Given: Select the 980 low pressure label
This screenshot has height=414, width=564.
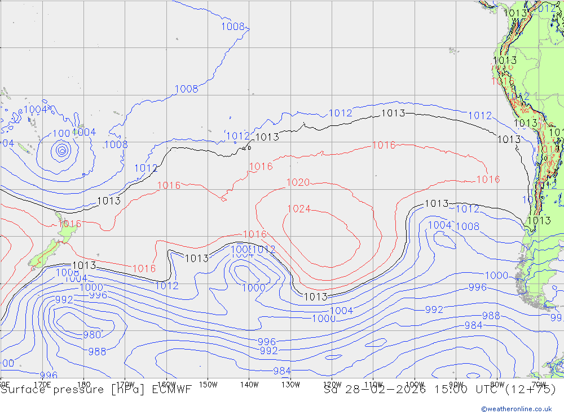Looking at the screenshot, I should (92, 335).
